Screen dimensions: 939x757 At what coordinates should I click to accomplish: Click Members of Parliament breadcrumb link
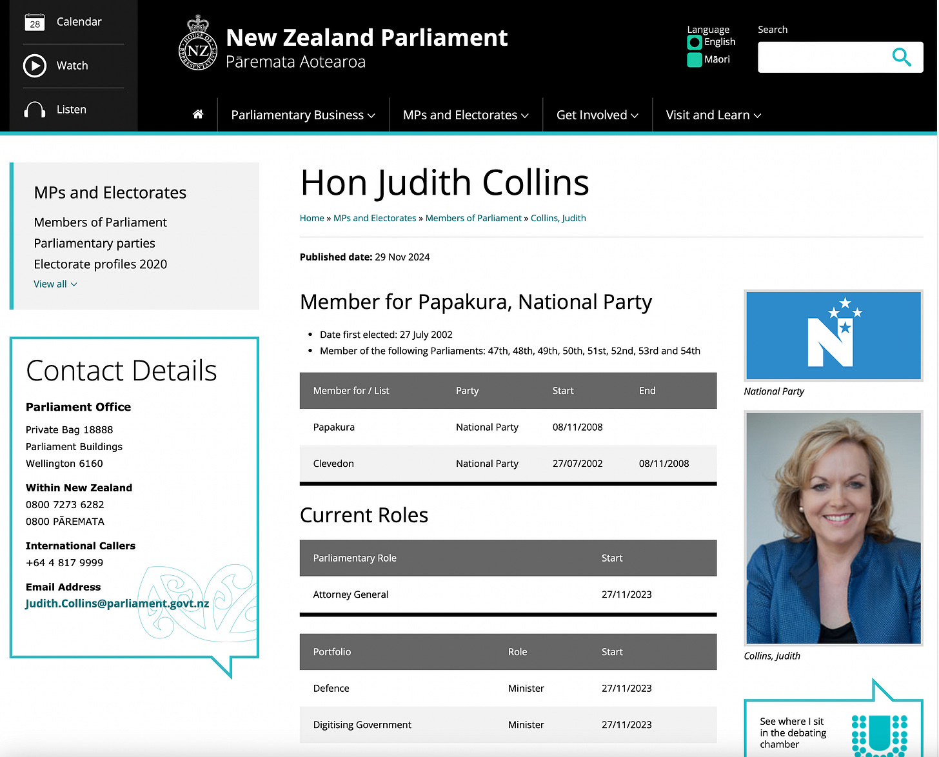473,218
